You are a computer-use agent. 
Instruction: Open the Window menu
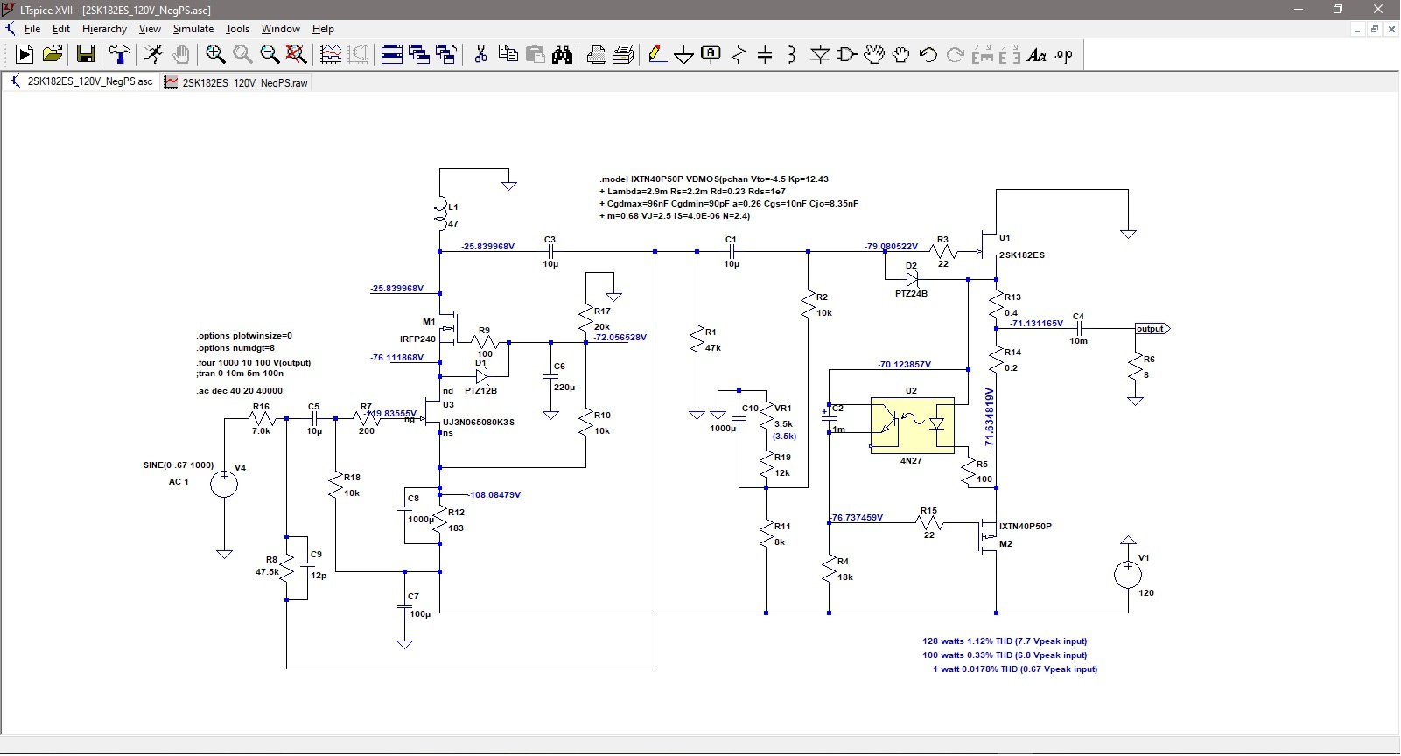[281, 29]
